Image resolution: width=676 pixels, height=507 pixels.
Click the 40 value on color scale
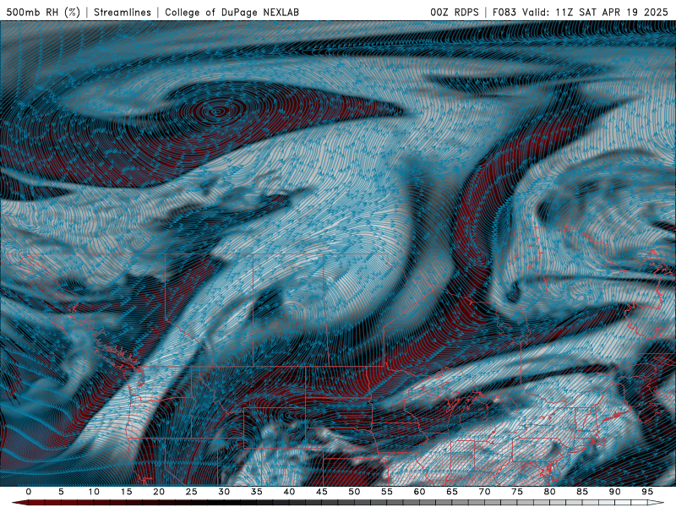pos(289,492)
